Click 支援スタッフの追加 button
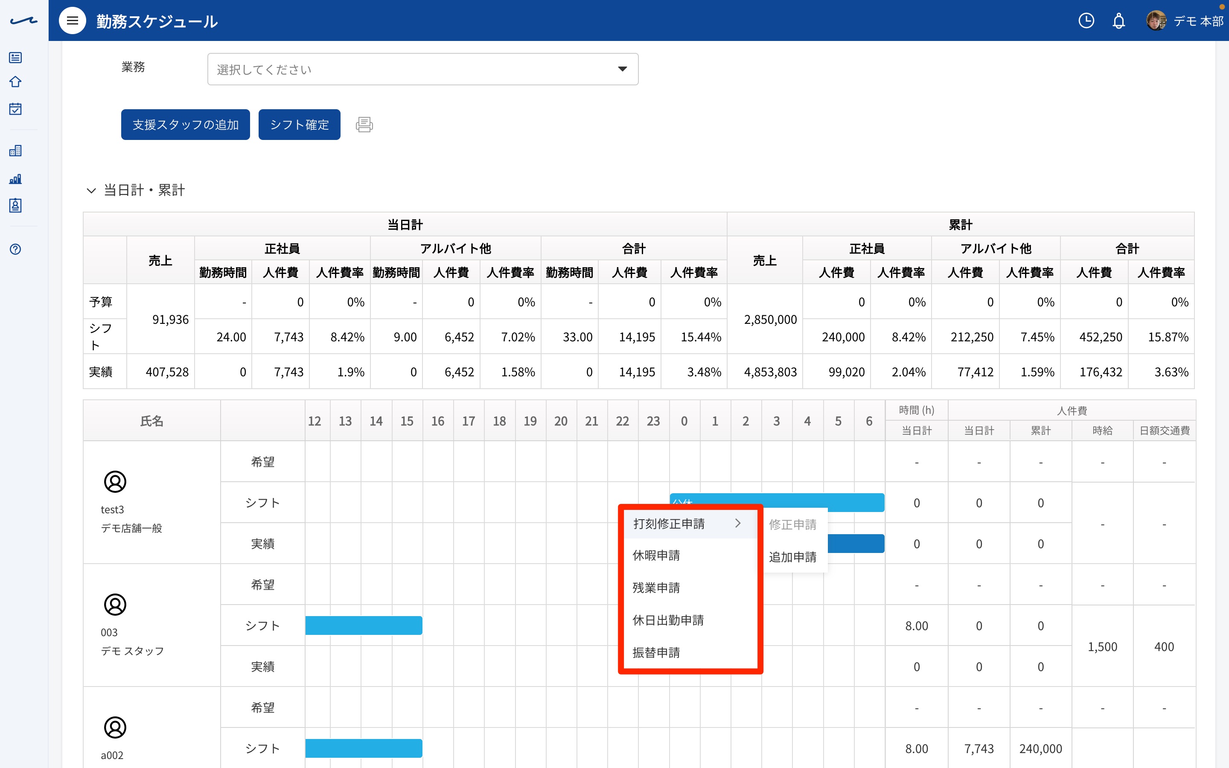The image size is (1229, 768). 185,125
